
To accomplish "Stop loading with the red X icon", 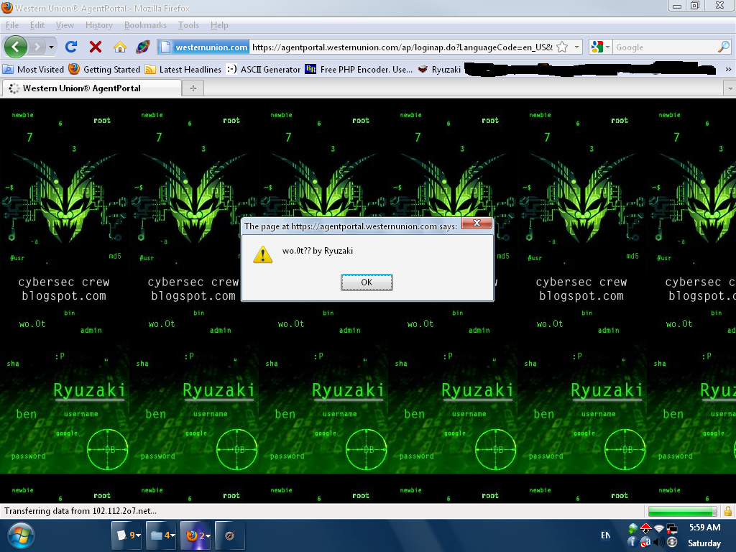I will (96, 47).
